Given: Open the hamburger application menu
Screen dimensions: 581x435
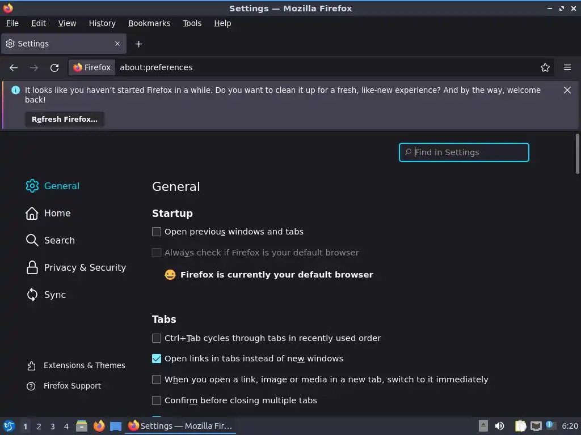Looking at the screenshot, I should [567, 67].
